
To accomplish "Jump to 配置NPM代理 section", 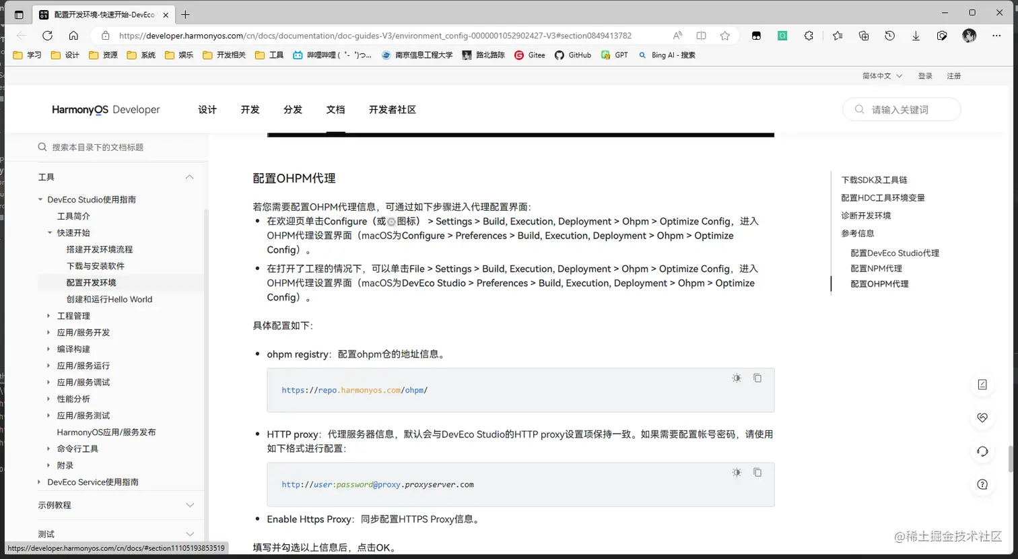I will 876,268.
